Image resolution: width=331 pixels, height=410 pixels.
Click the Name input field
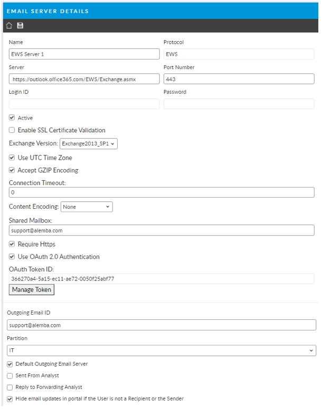[84, 54]
